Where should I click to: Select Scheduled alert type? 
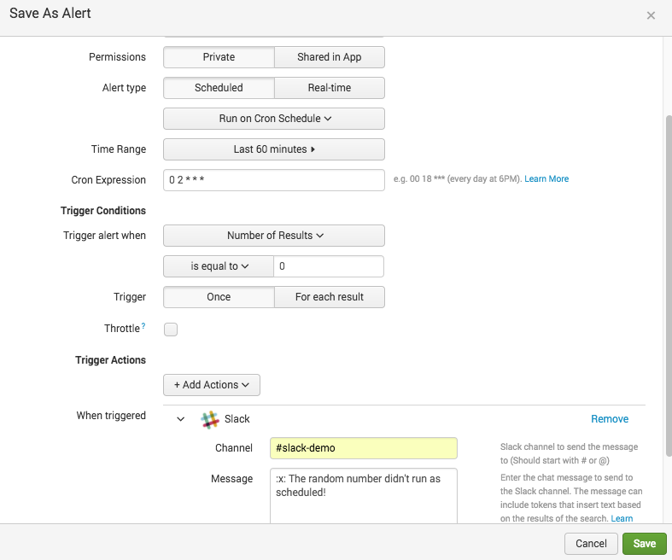(x=219, y=88)
